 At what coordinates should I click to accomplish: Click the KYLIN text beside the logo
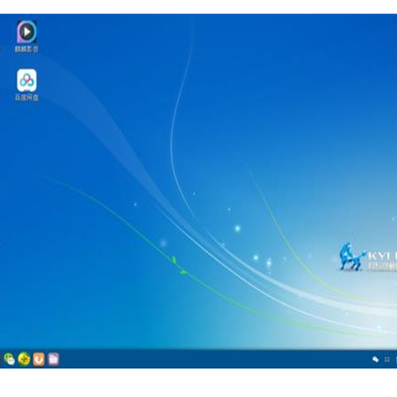382,256
